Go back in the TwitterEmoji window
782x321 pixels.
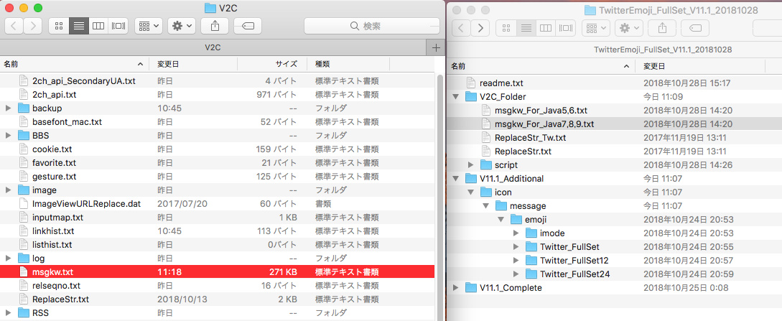[461, 28]
